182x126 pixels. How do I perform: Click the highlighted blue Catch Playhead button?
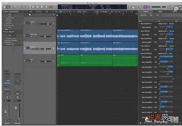pyautogui.click(x=61, y=12)
